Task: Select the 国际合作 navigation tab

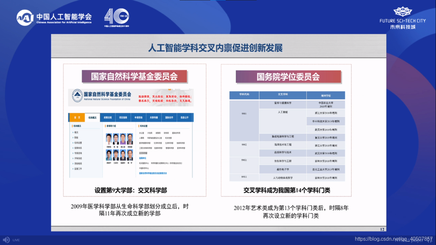Action: click(x=169, y=117)
